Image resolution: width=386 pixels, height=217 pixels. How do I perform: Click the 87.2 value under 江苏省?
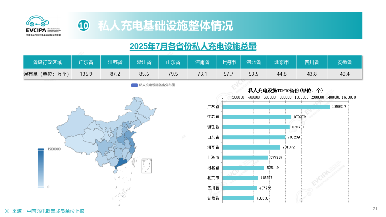(115, 74)
